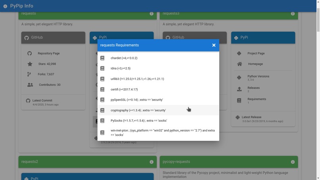320x180 pixels.
Task: Close the requests Requirements dialog
Action: (214, 45)
